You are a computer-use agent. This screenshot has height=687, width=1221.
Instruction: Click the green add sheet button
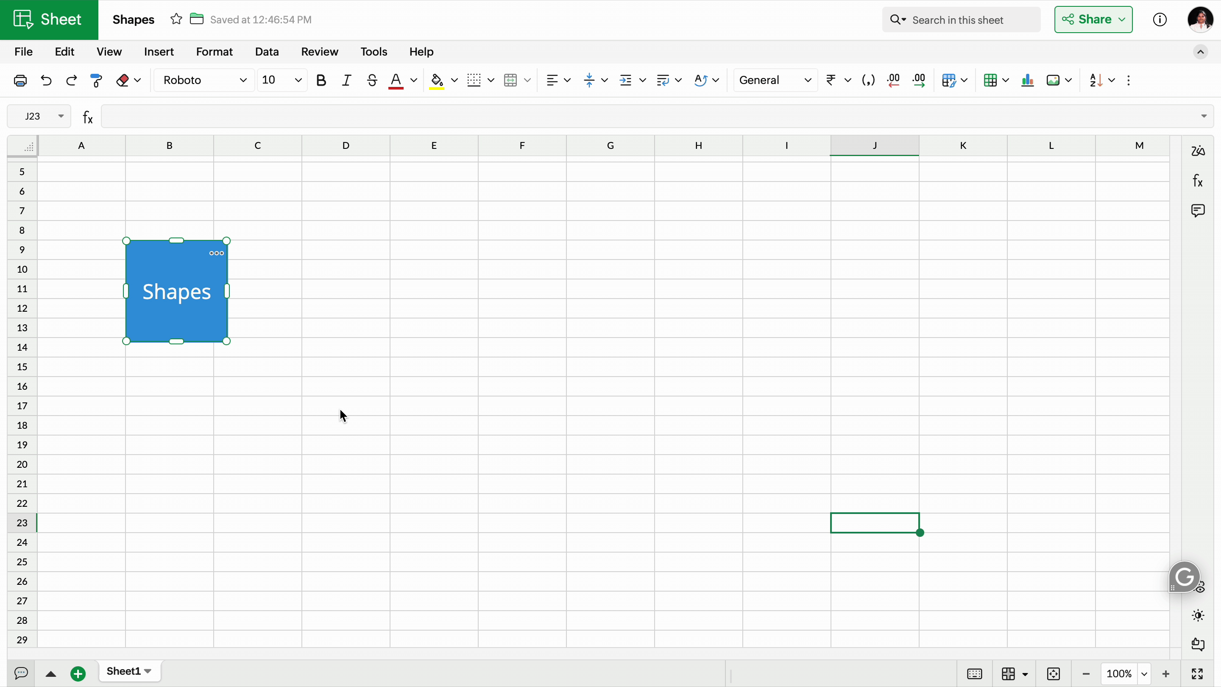pyautogui.click(x=78, y=673)
